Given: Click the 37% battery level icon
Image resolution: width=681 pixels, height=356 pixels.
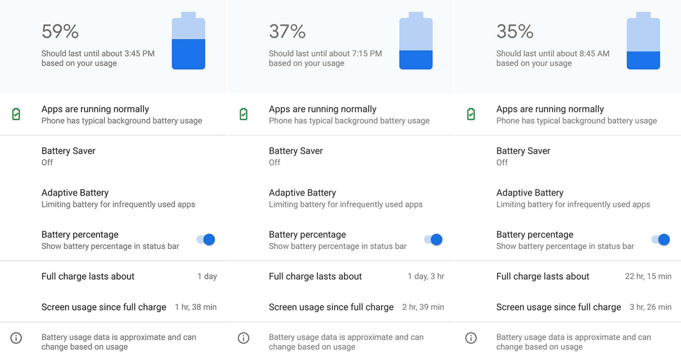Looking at the screenshot, I should click(x=416, y=41).
